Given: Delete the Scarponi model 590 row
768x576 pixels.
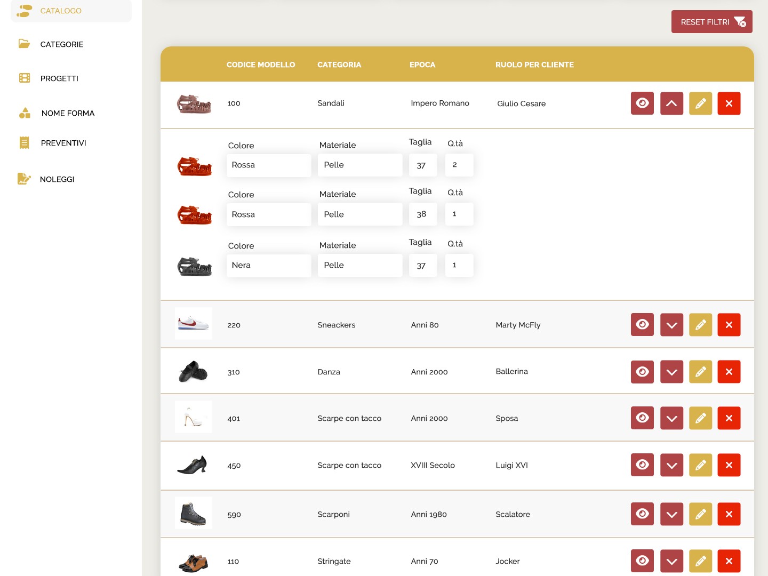Looking at the screenshot, I should coord(729,514).
